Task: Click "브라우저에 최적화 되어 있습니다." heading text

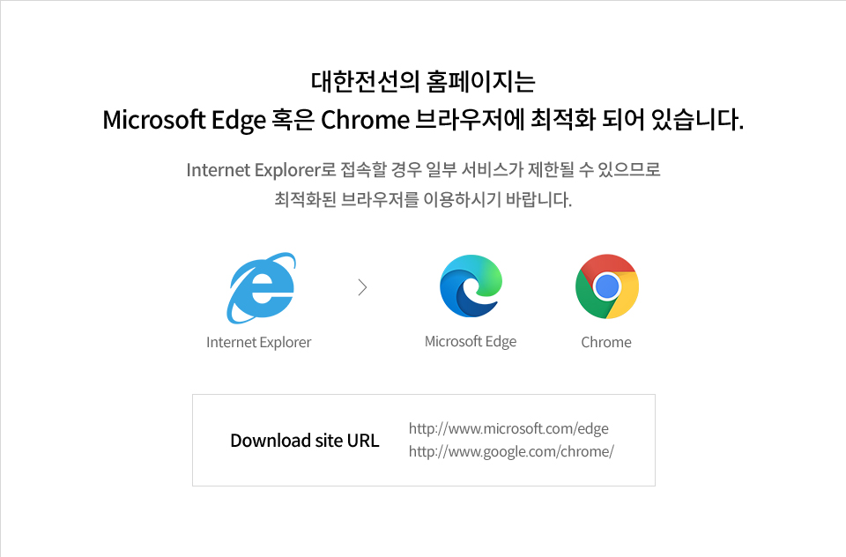Action: pos(580,119)
